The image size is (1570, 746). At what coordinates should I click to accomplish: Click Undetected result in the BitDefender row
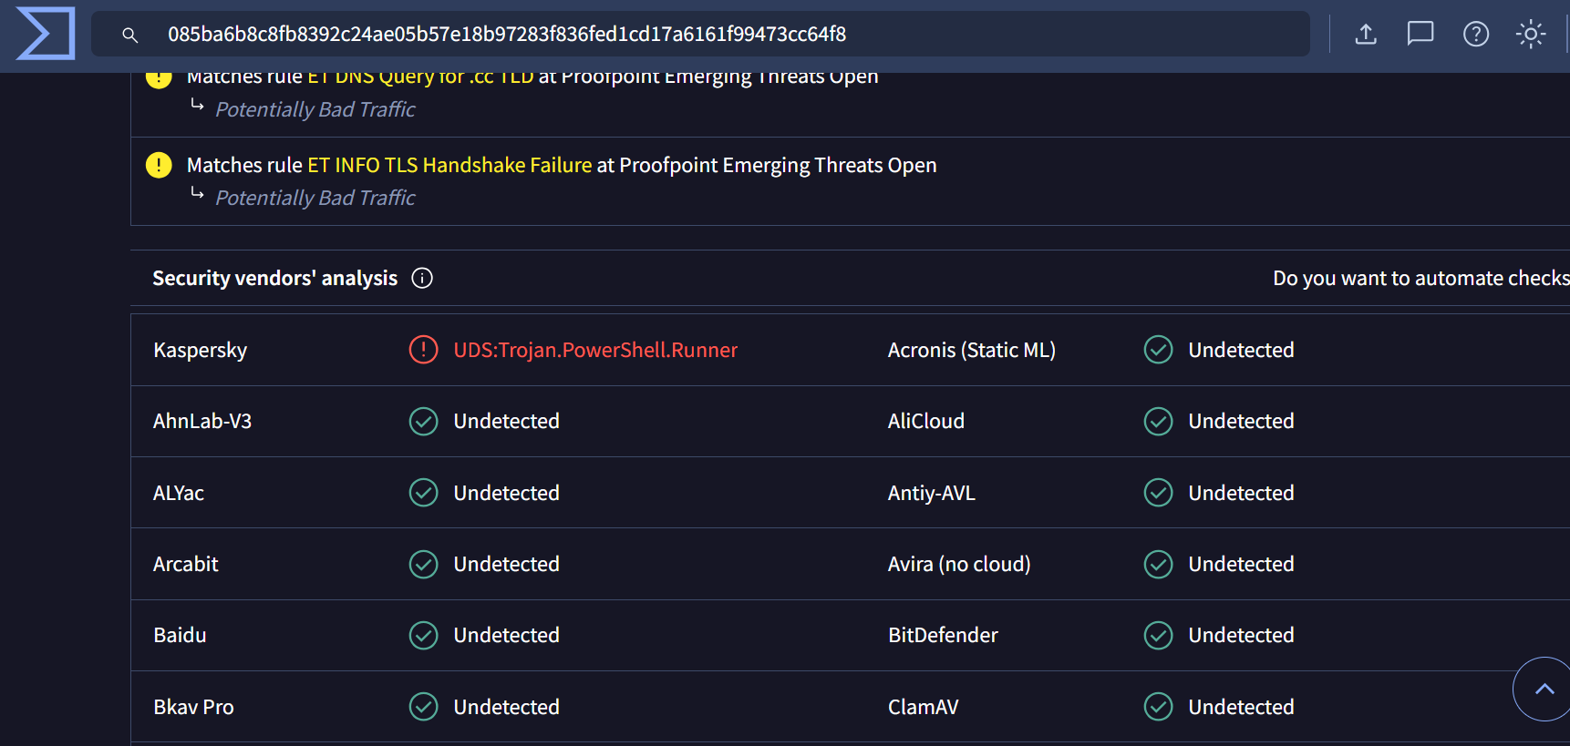click(x=1241, y=635)
